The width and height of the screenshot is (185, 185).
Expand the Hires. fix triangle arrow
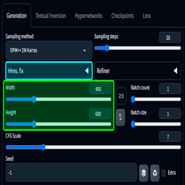coord(87,71)
